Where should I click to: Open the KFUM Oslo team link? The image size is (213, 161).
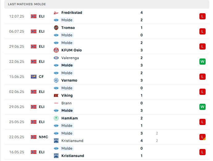coord(71,50)
